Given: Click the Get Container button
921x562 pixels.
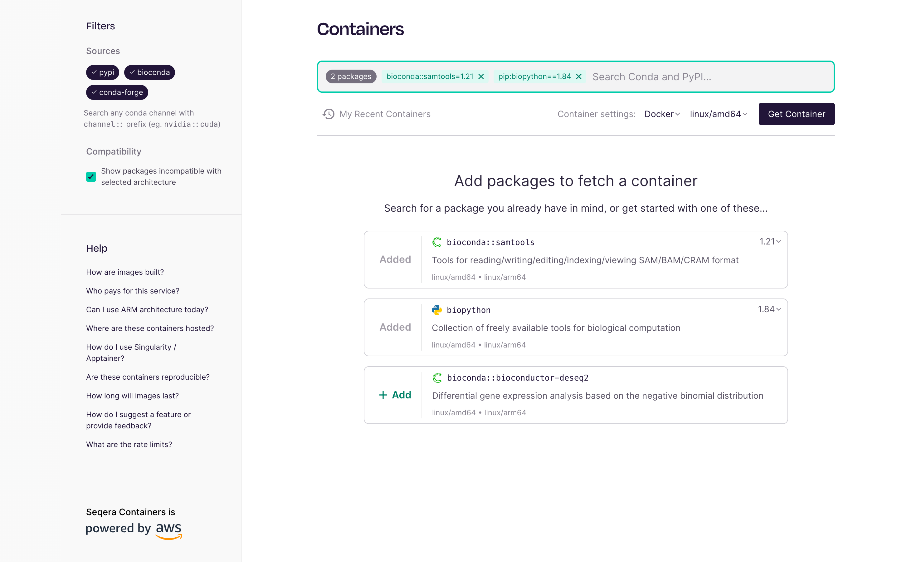Looking at the screenshot, I should coord(797,114).
